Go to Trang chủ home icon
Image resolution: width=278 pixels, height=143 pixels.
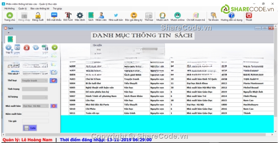point(9,17)
